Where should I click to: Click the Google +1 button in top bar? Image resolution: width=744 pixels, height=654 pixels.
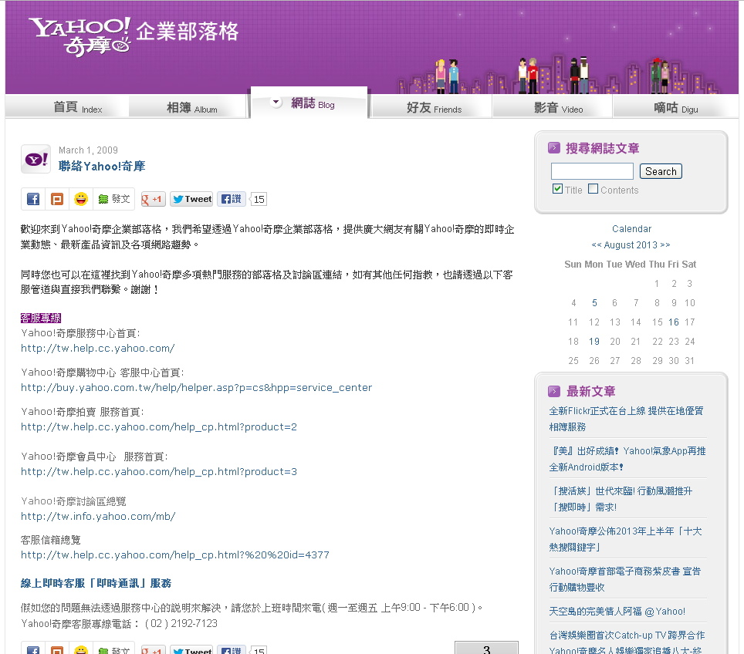[154, 199]
